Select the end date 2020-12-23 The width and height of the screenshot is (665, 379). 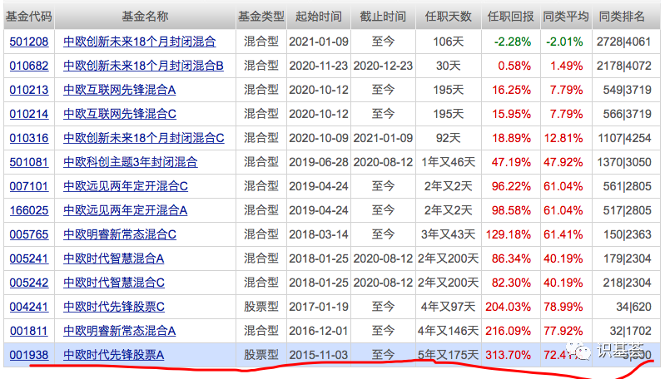click(x=383, y=66)
